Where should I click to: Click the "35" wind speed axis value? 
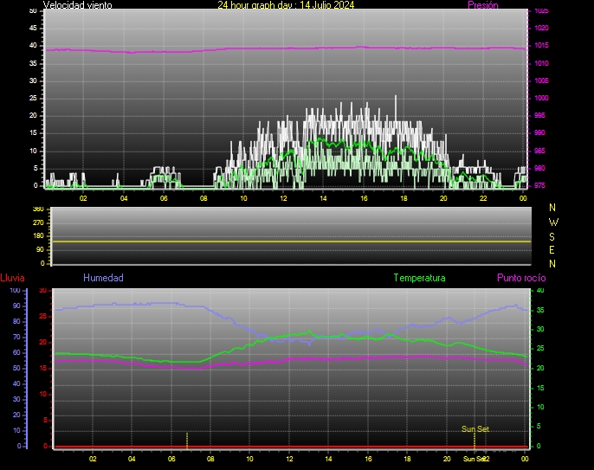click(33, 63)
